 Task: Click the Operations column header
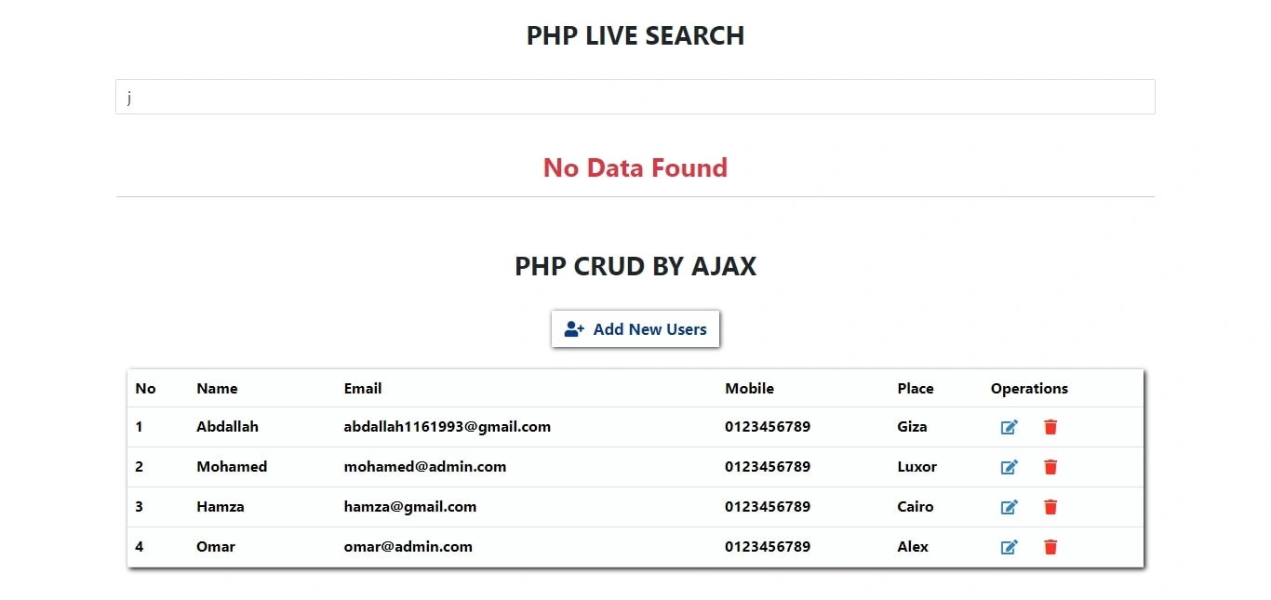pyautogui.click(x=1029, y=389)
